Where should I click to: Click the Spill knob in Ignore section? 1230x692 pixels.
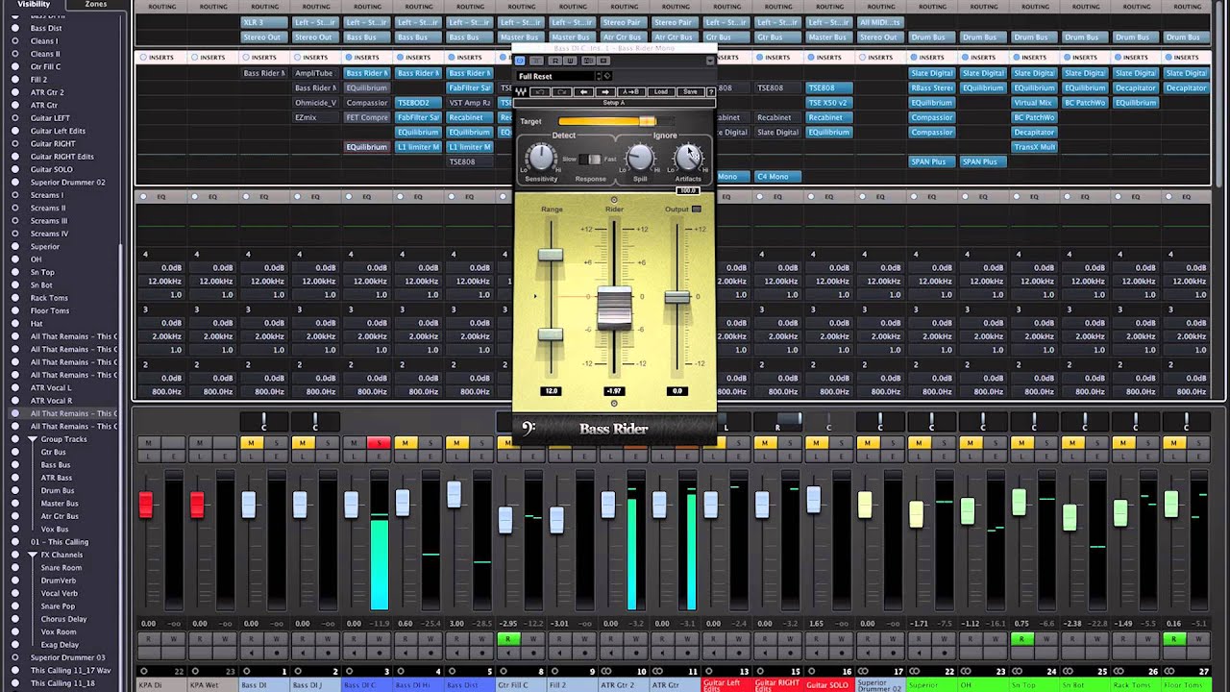click(x=639, y=158)
